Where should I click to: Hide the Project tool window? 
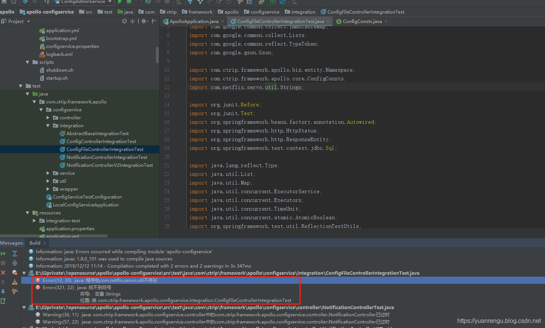click(x=154, y=22)
